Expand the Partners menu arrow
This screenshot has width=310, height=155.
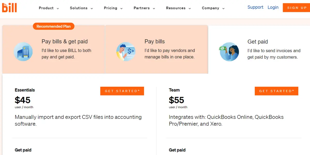tap(154, 9)
